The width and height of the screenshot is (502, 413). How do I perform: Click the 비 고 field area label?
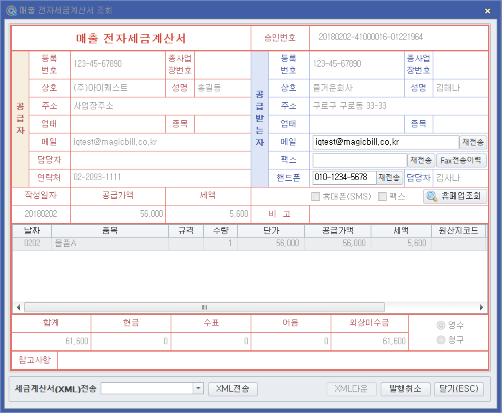pos(279,214)
